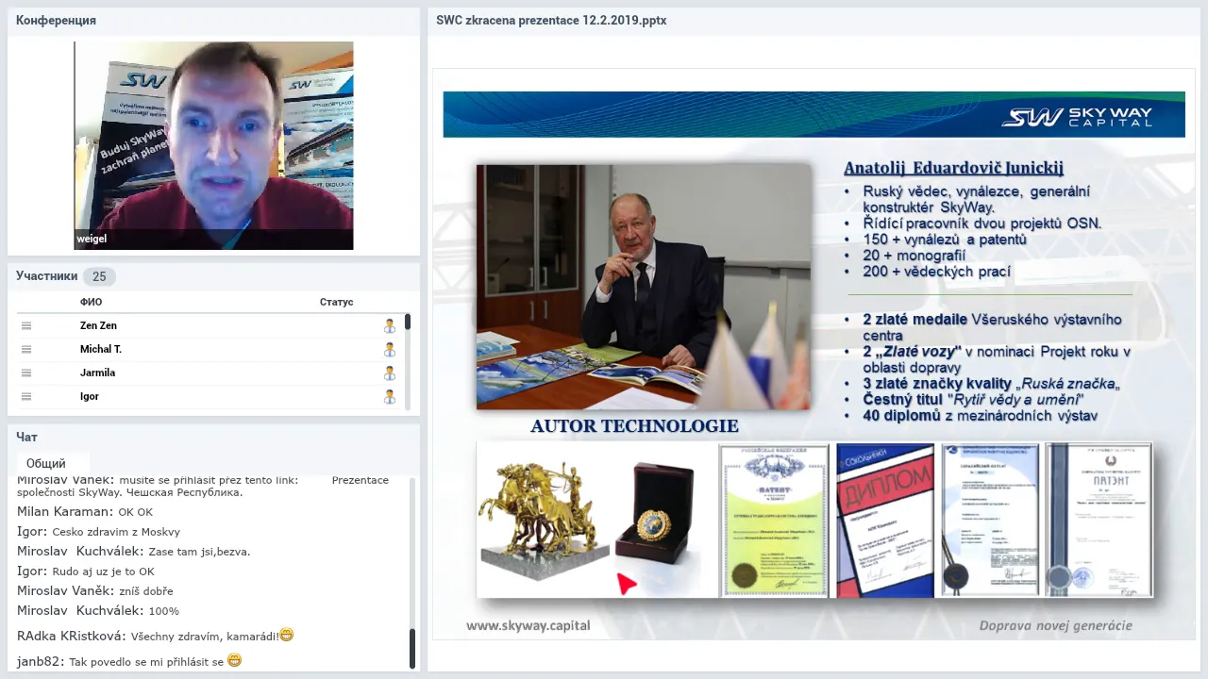Click the drag handle icon beside Michal T.
The height and width of the screenshot is (679, 1208).
[26, 349]
